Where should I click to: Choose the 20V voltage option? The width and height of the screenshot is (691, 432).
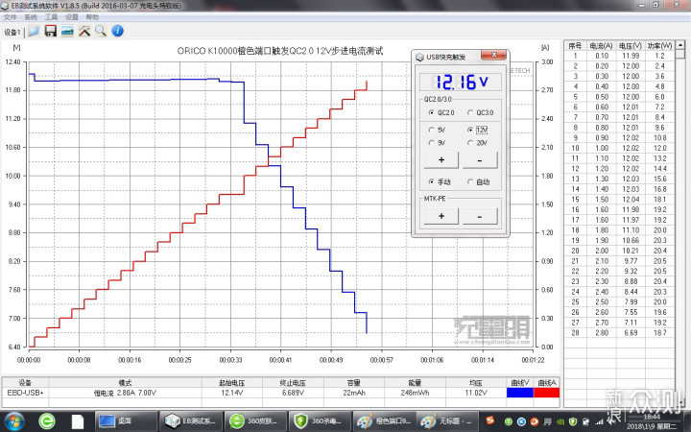coord(471,142)
